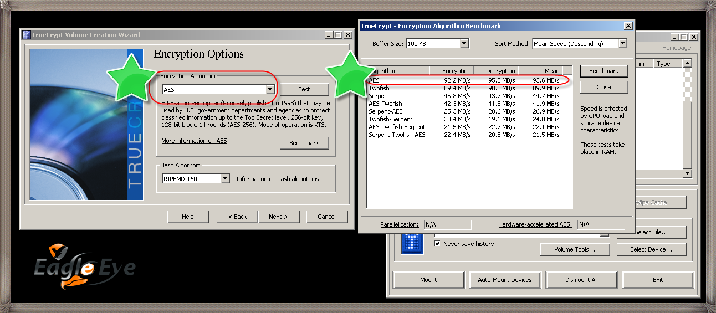
Task: Open Homepage menu in main TrueCrypt window
Action: [676, 48]
